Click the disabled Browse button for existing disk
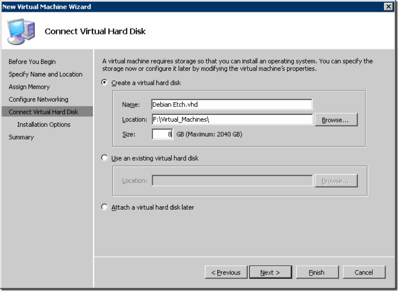Viewport: 398px width, 291px height. (336, 181)
